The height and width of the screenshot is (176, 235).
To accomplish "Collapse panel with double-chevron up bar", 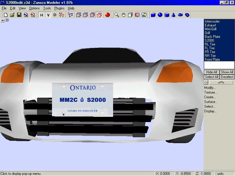I will (221, 83).
